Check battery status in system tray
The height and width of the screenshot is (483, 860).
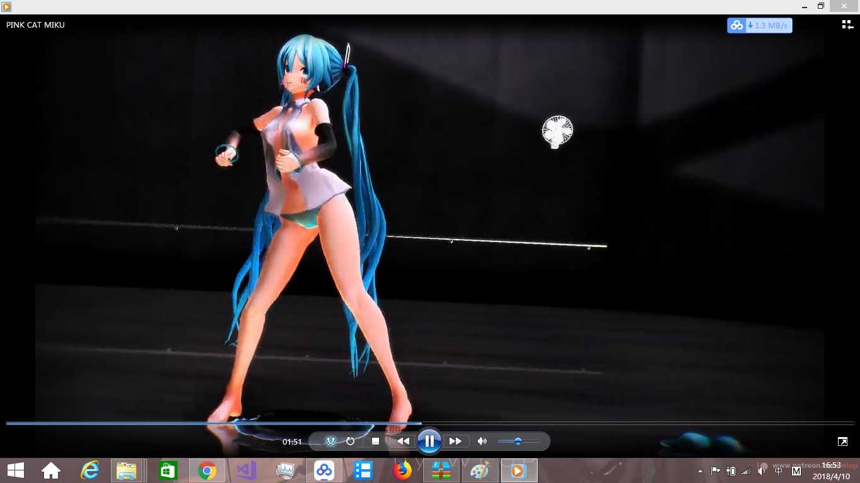coord(731,470)
